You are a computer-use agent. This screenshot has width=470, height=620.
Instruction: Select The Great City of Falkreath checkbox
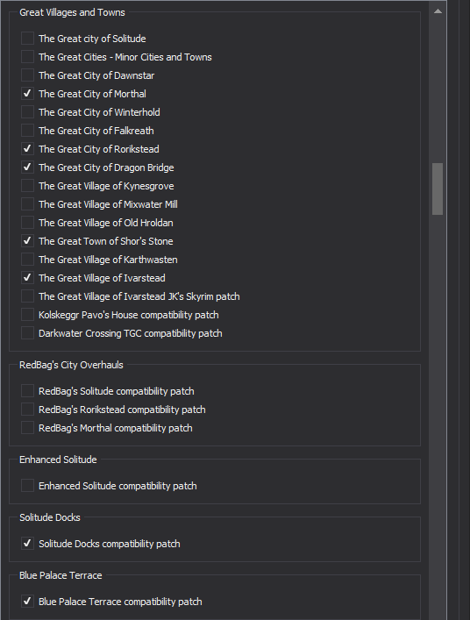tap(27, 131)
